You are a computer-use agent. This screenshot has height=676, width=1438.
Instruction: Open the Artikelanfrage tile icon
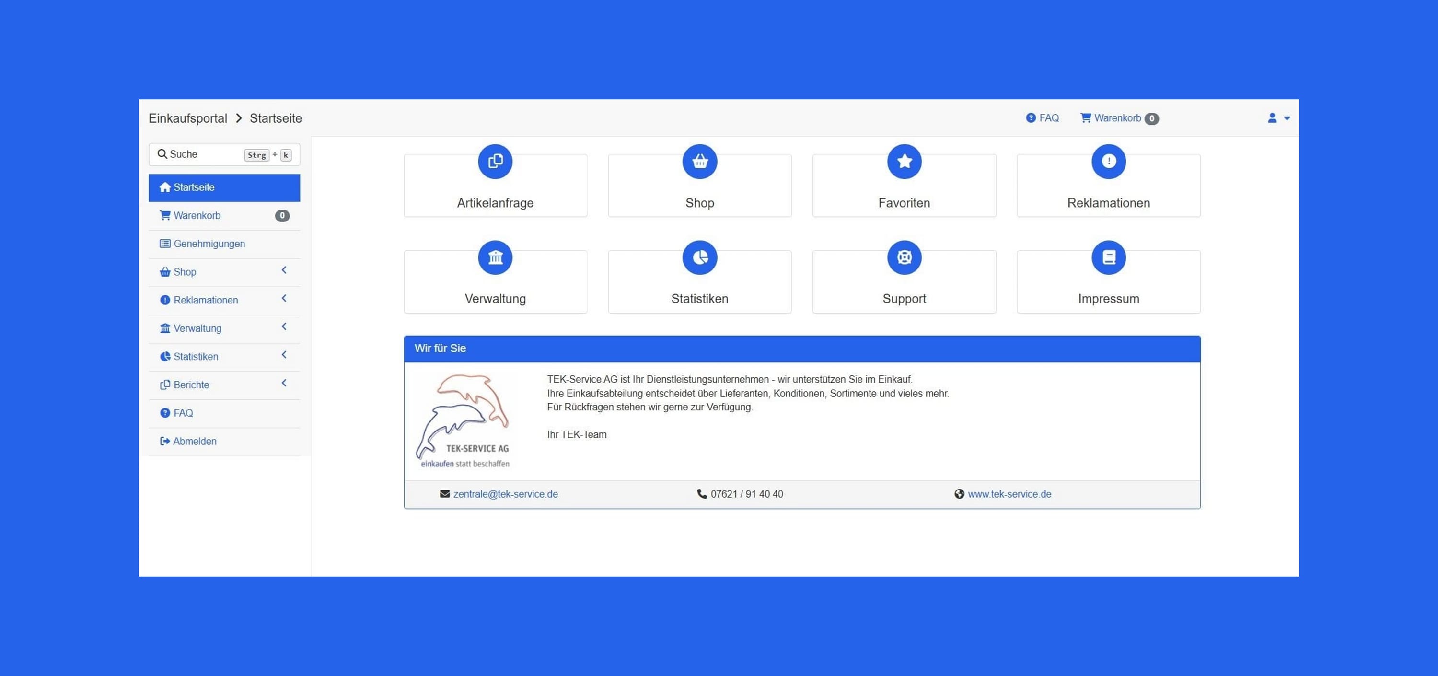point(495,162)
